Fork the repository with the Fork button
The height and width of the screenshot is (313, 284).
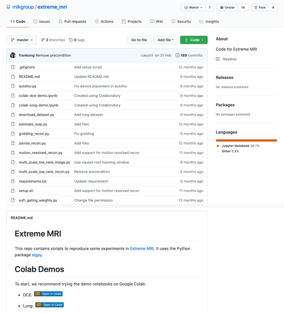click(260, 8)
